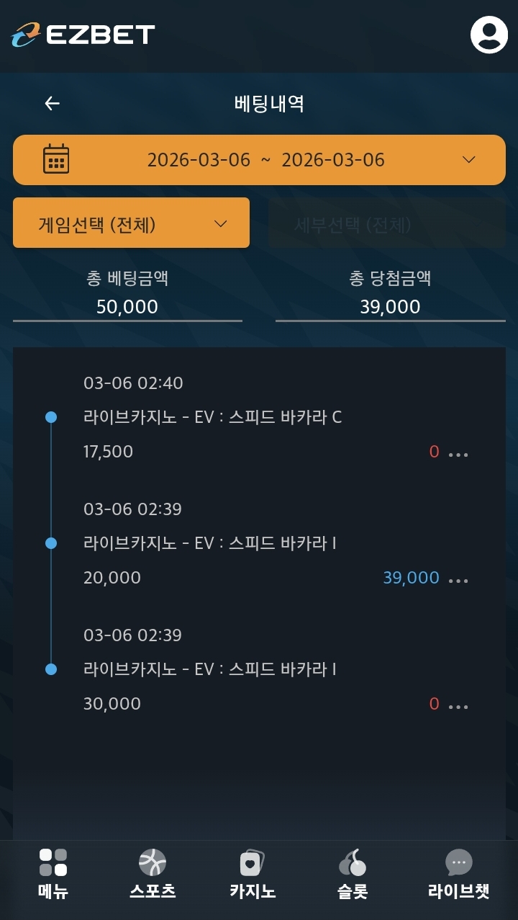
Task: Go to 스포츠 section
Action: 153,862
